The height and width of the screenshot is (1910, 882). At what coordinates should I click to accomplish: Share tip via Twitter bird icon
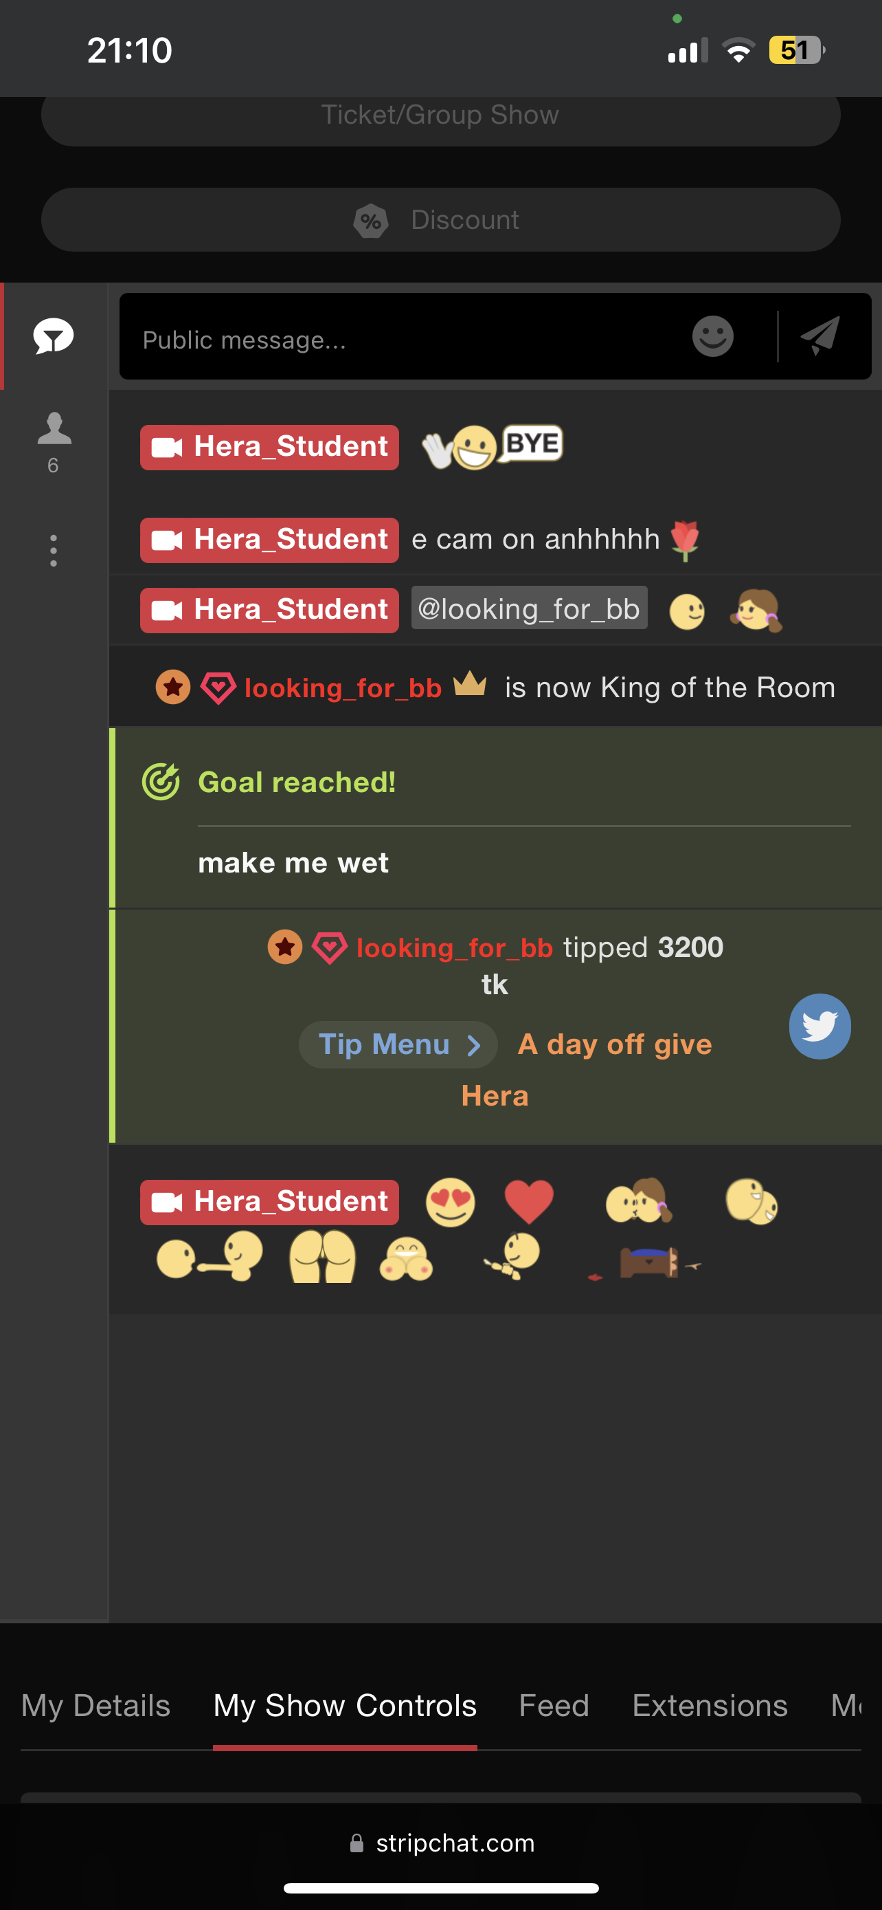click(819, 1027)
